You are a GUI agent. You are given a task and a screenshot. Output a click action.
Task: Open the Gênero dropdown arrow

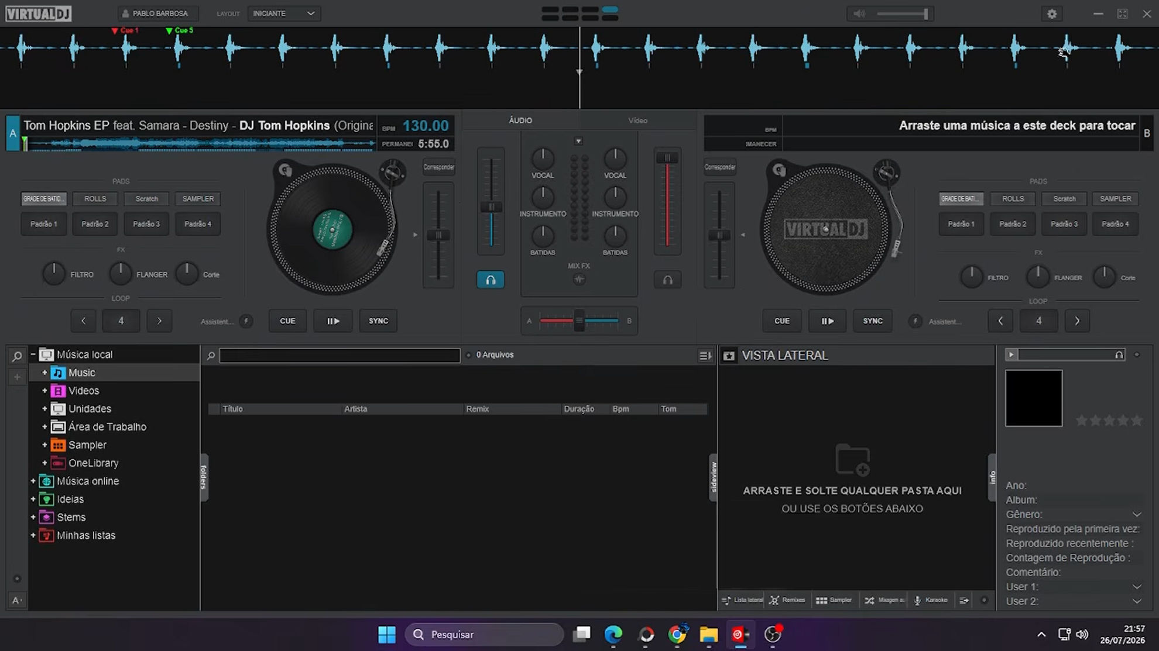[x=1136, y=515]
